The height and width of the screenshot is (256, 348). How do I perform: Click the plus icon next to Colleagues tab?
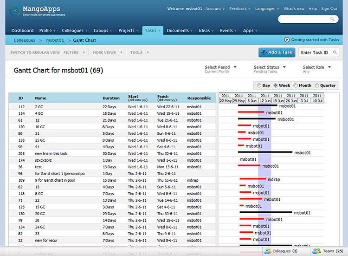point(86,31)
